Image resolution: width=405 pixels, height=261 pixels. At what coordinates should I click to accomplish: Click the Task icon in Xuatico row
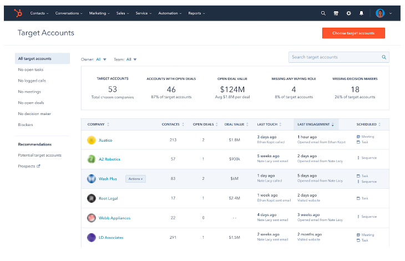point(358,142)
